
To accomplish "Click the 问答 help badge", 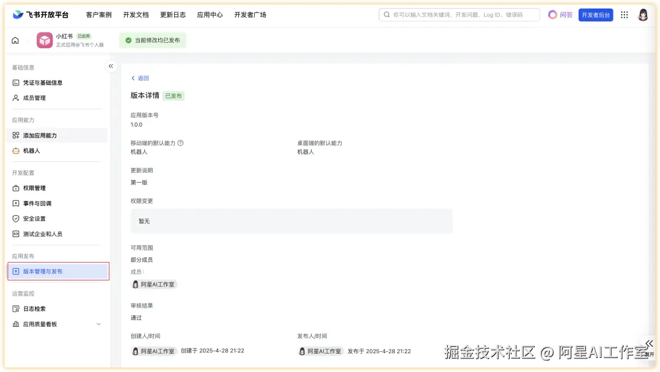I will tap(560, 14).
